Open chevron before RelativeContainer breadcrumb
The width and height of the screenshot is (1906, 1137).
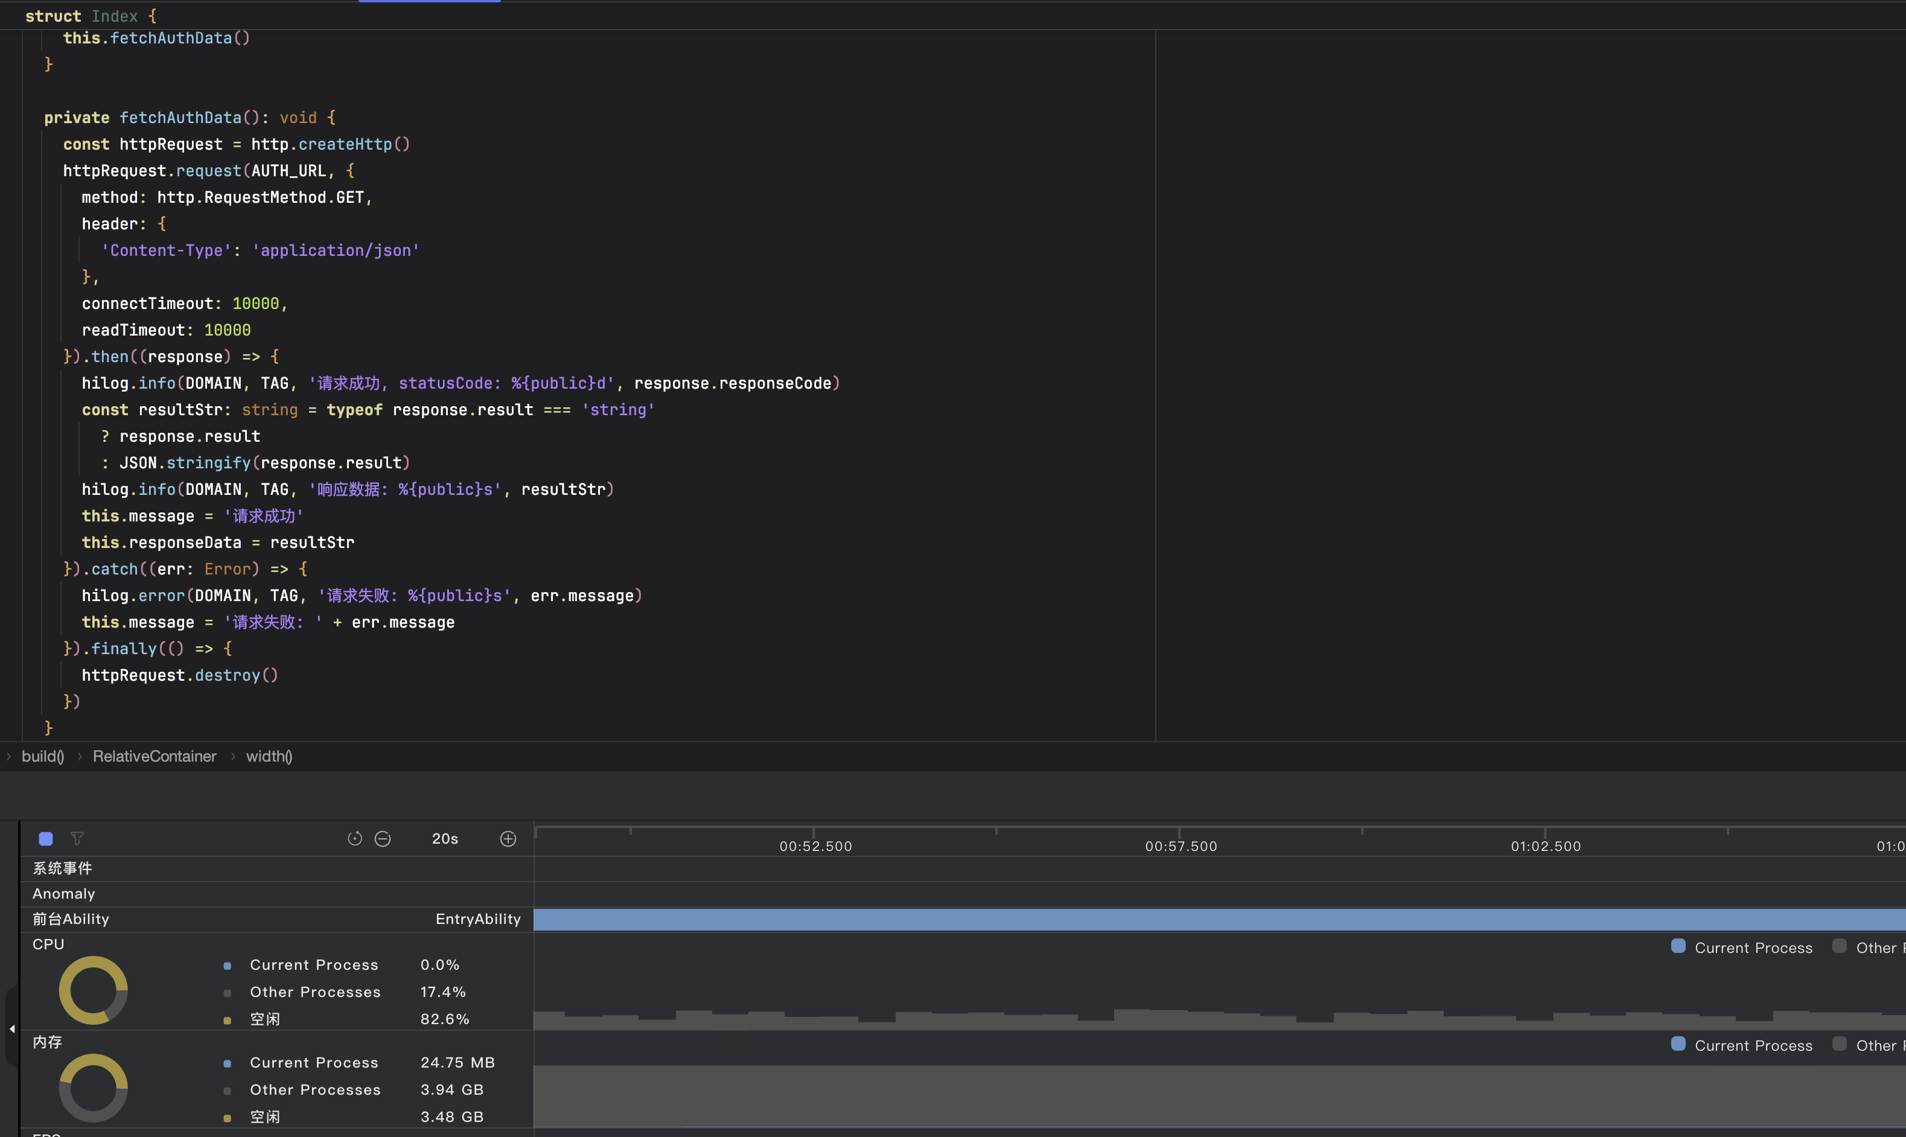click(x=80, y=756)
